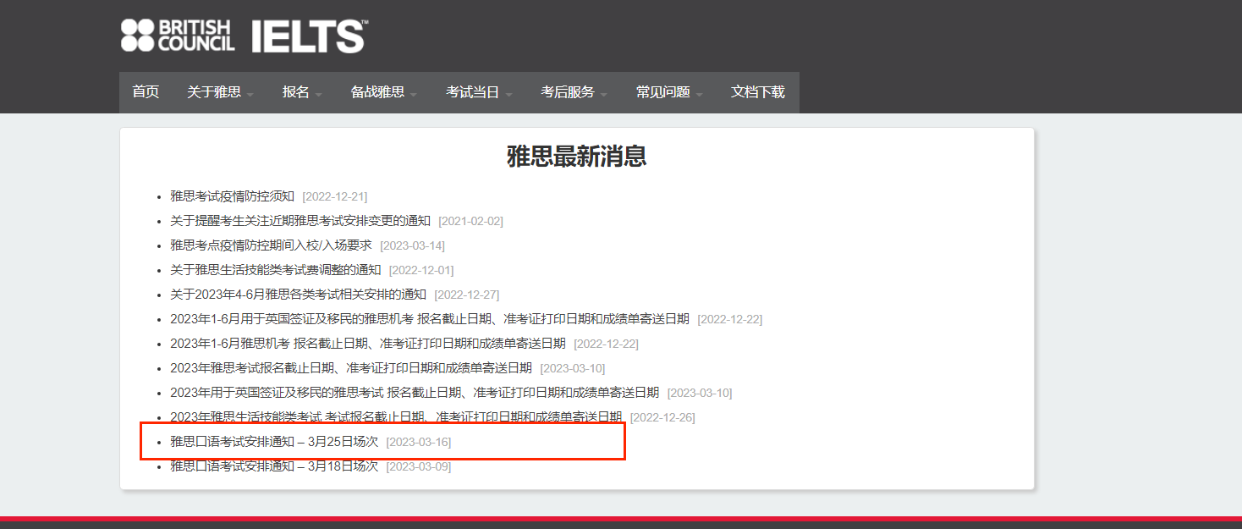Open the 考后服务 dropdown menu
Screen dimensions: 1242x529
pos(574,92)
